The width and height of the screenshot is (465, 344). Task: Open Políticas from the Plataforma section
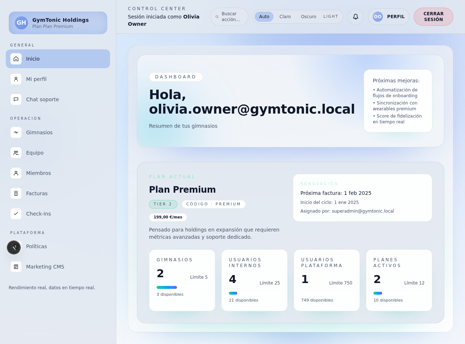(36, 246)
